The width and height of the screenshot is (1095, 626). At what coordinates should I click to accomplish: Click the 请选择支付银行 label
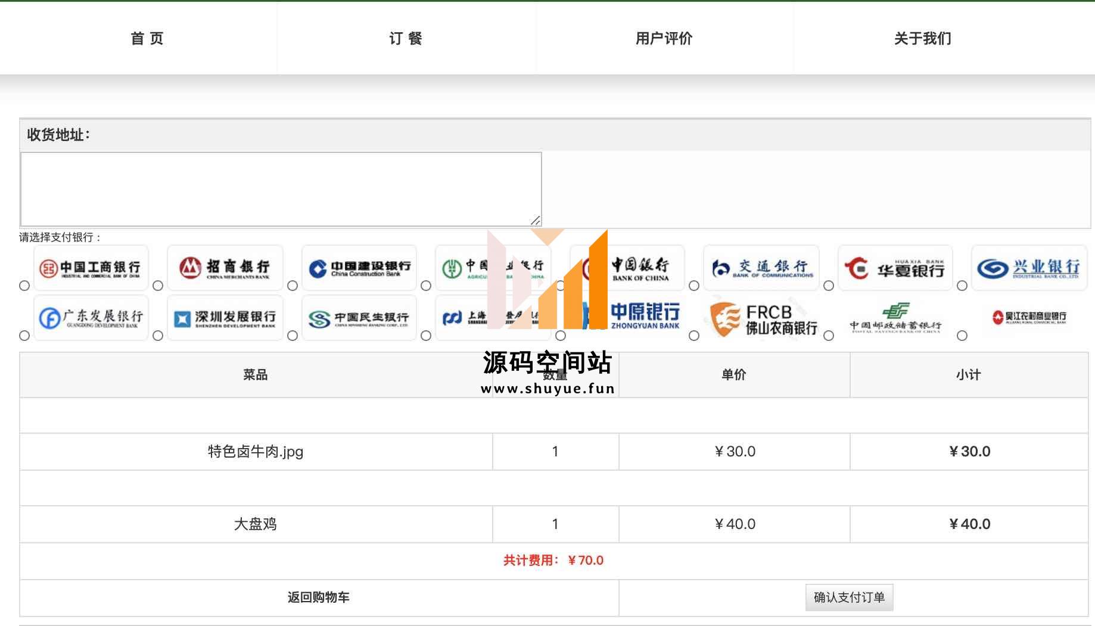[x=60, y=237]
